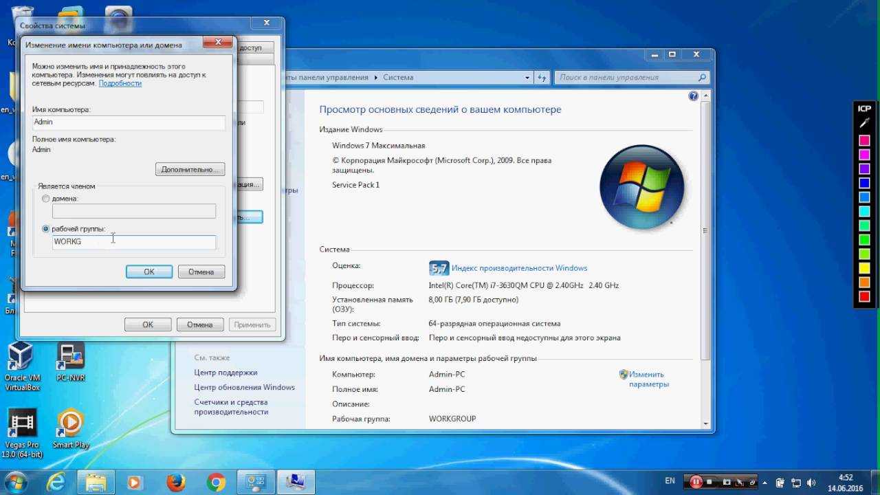The height and width of the screenshot is (495, 880).
Task: Click the Control Panel search box
Action: pyautogui.click(x=632, y=78)
